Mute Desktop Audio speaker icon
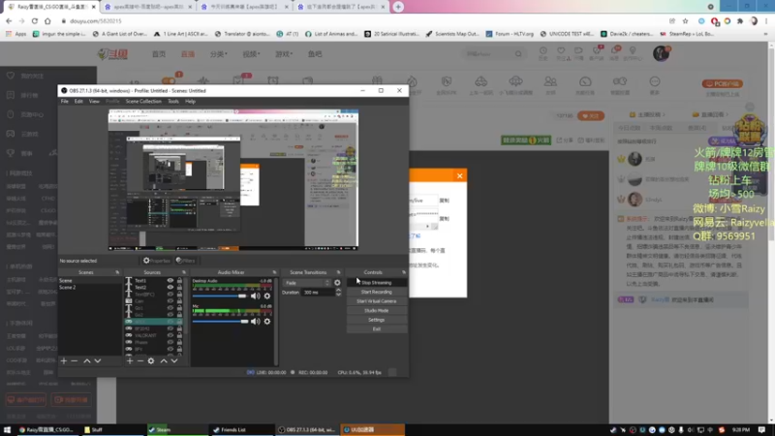Image resolution: width=775 pixels, height=436 pixels. [255, 296]
